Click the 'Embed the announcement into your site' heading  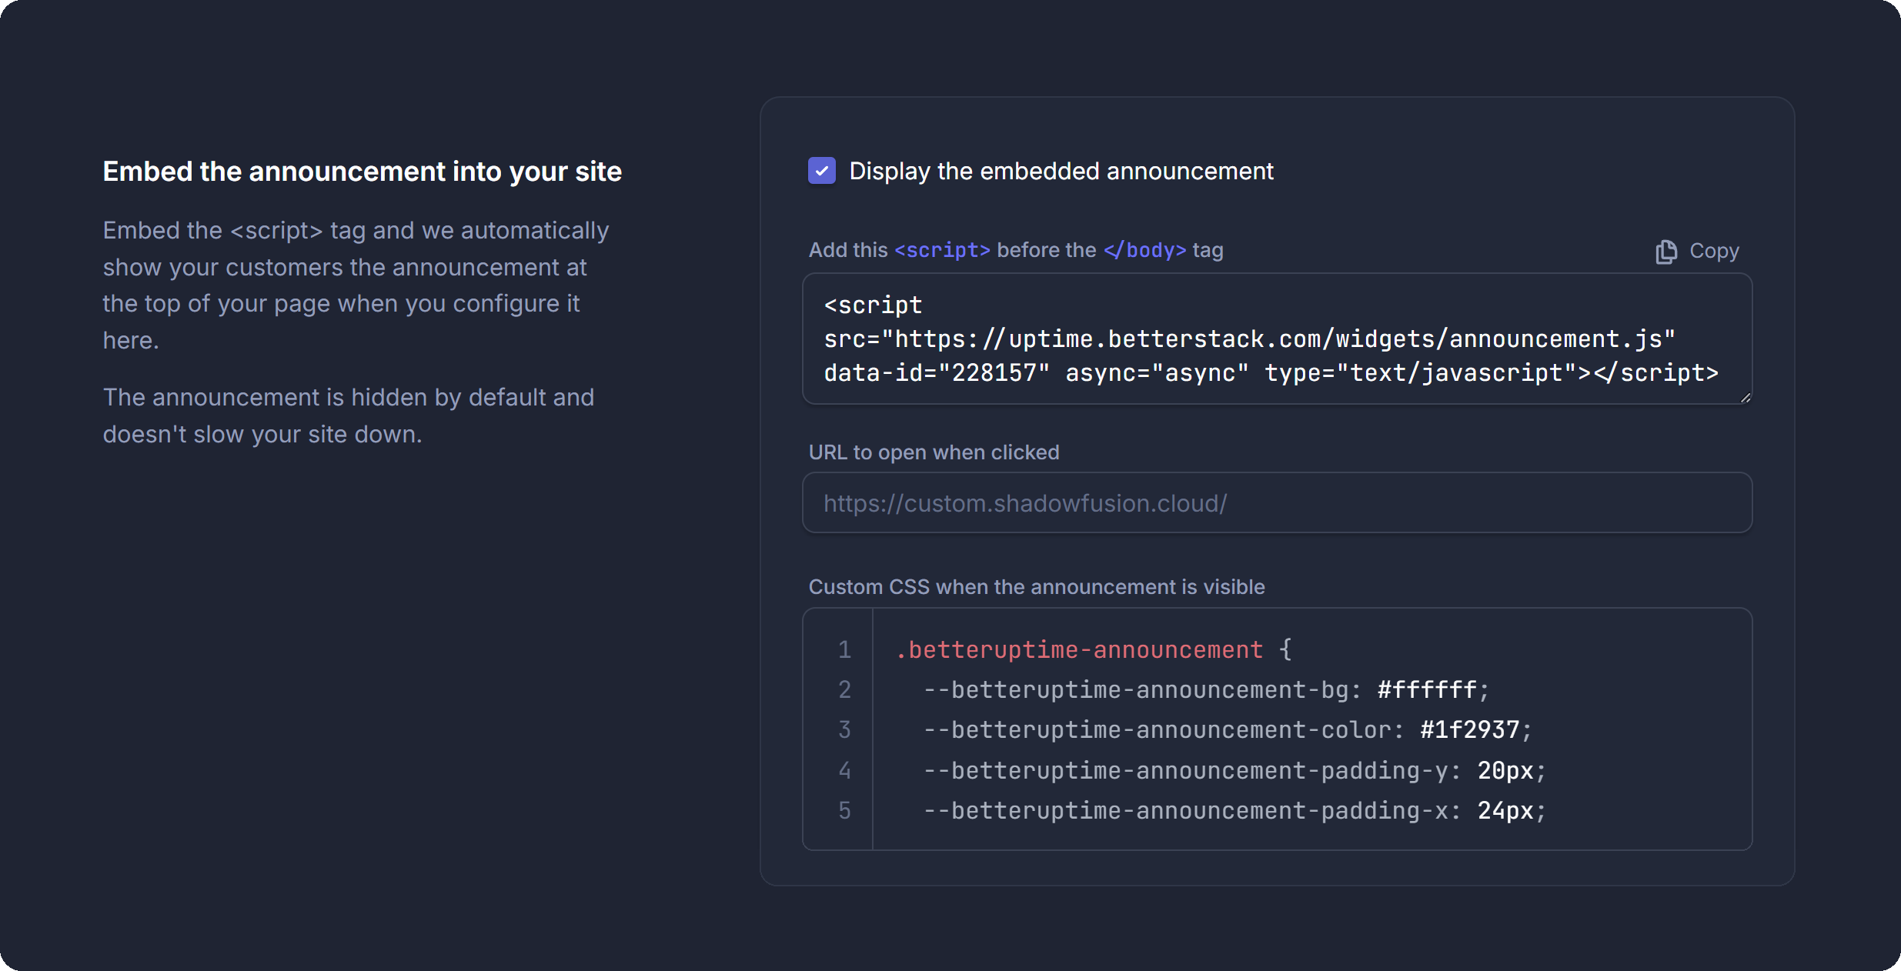[x=362, y=171]
